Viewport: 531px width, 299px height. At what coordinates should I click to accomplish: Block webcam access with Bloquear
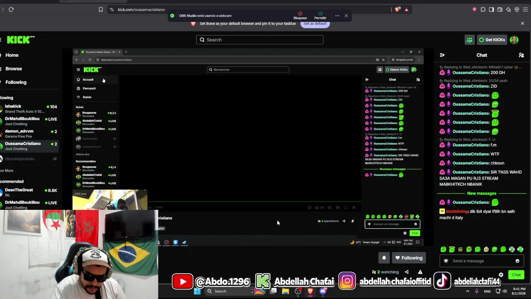pyautogui.click(x=300, y=16)
